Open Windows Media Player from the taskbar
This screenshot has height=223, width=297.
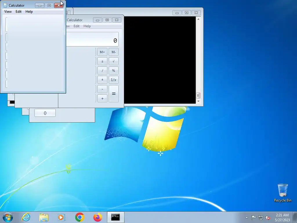click(x=61, y=217)
